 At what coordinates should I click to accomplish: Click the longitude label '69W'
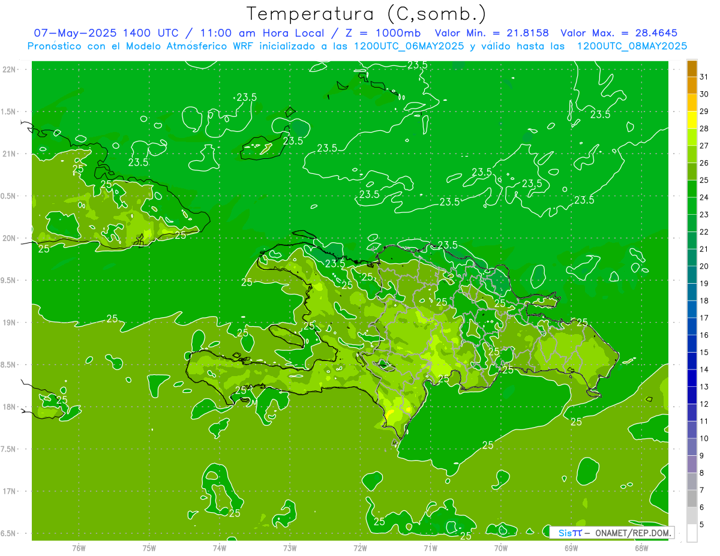pos(571,548)
